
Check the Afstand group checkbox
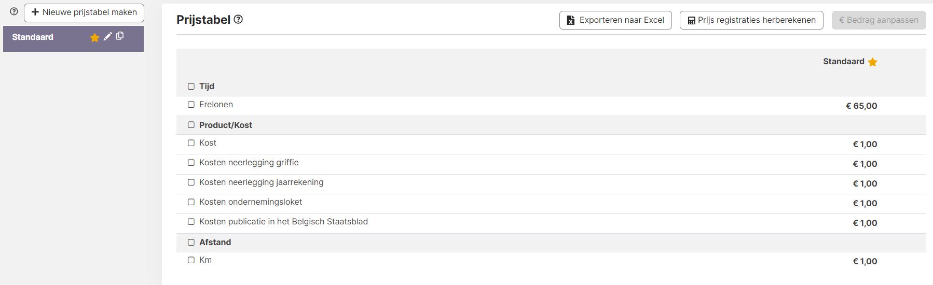191,242
